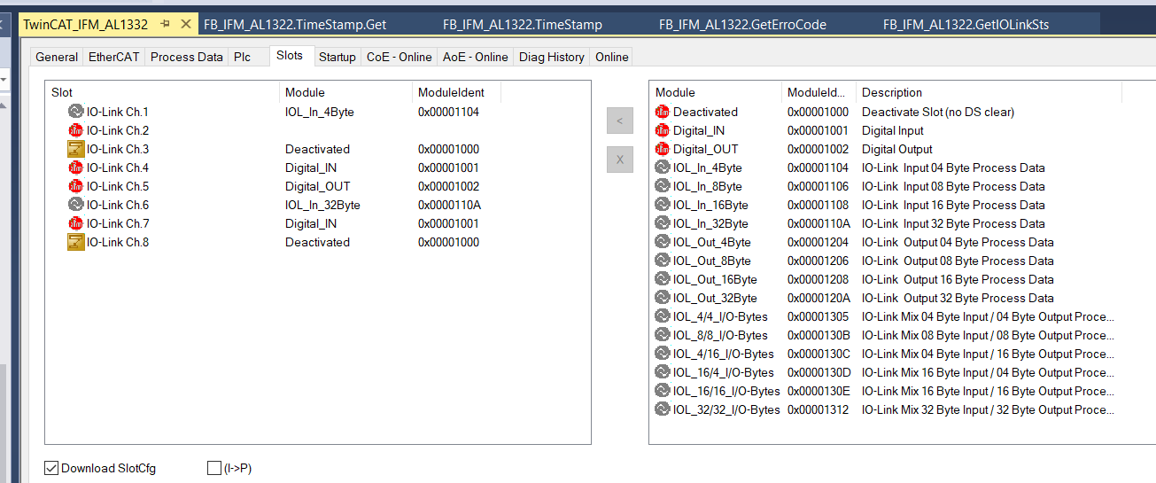This screenshot has width=1156, height=483.
Task: Open the CoE - Online tab
Action: coord(399,57)
